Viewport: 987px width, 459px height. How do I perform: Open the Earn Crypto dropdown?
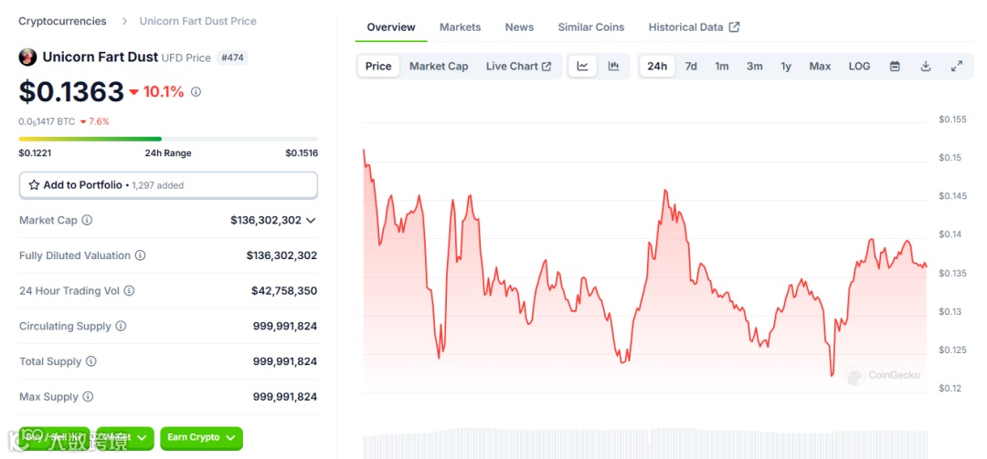[x=201, y=438]
